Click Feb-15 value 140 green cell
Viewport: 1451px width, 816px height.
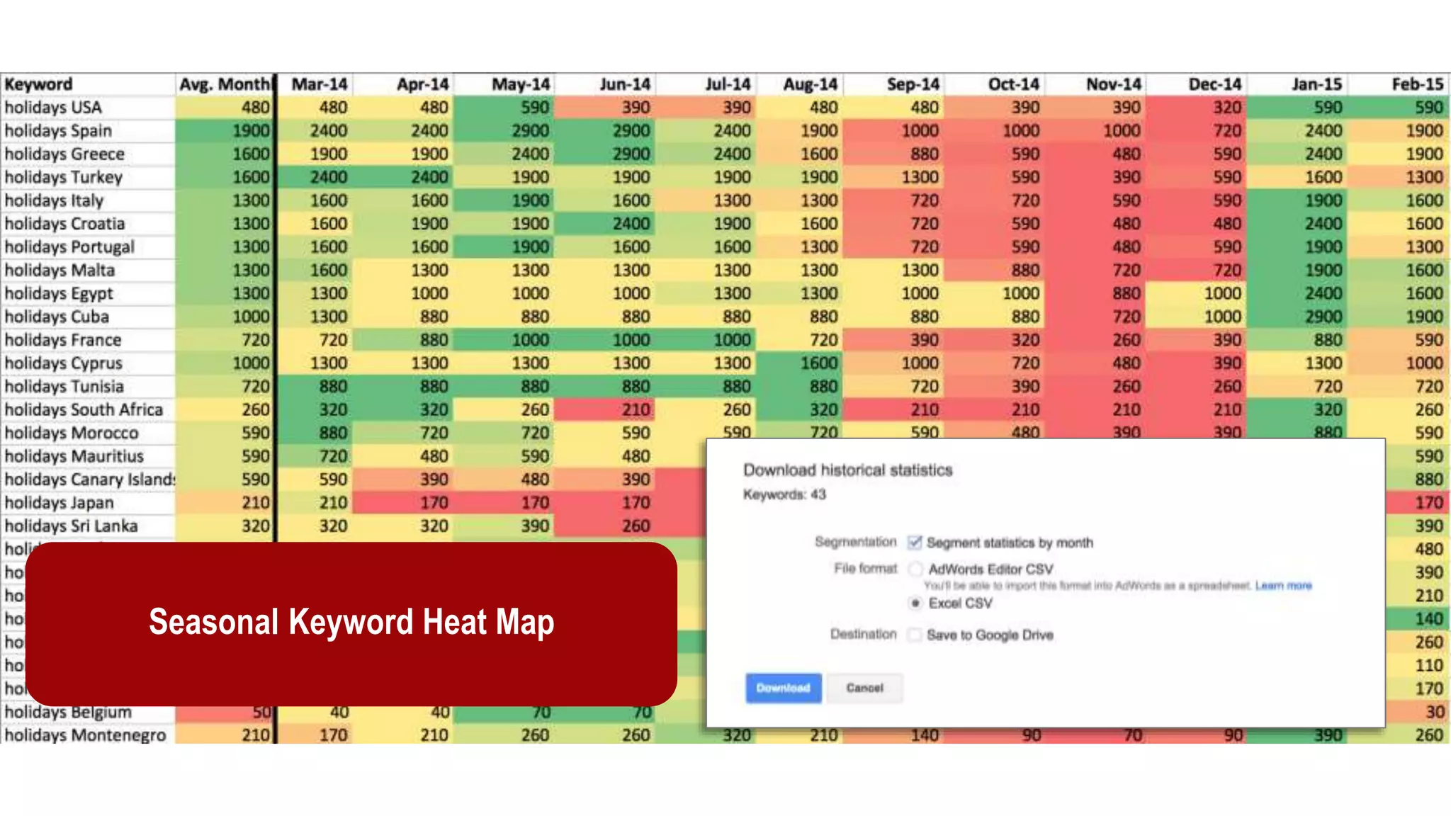pyautogui.click(x=1418, y=619)
